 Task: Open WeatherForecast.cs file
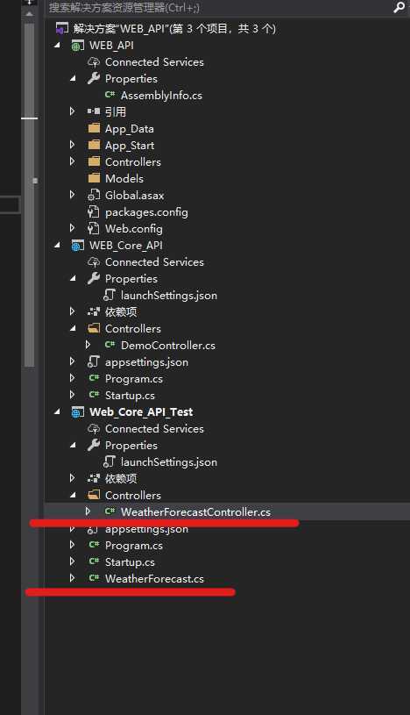154,579
